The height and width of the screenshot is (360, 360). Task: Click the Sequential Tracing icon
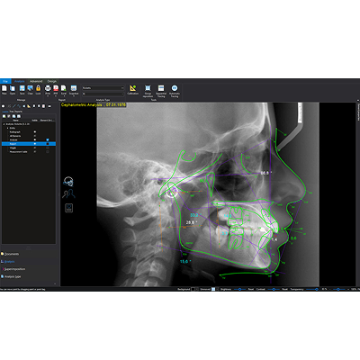[x=161, y=88]
